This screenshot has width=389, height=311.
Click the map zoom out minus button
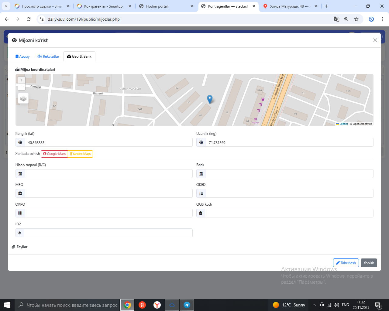pyautogui.click(x=22, y=87)
